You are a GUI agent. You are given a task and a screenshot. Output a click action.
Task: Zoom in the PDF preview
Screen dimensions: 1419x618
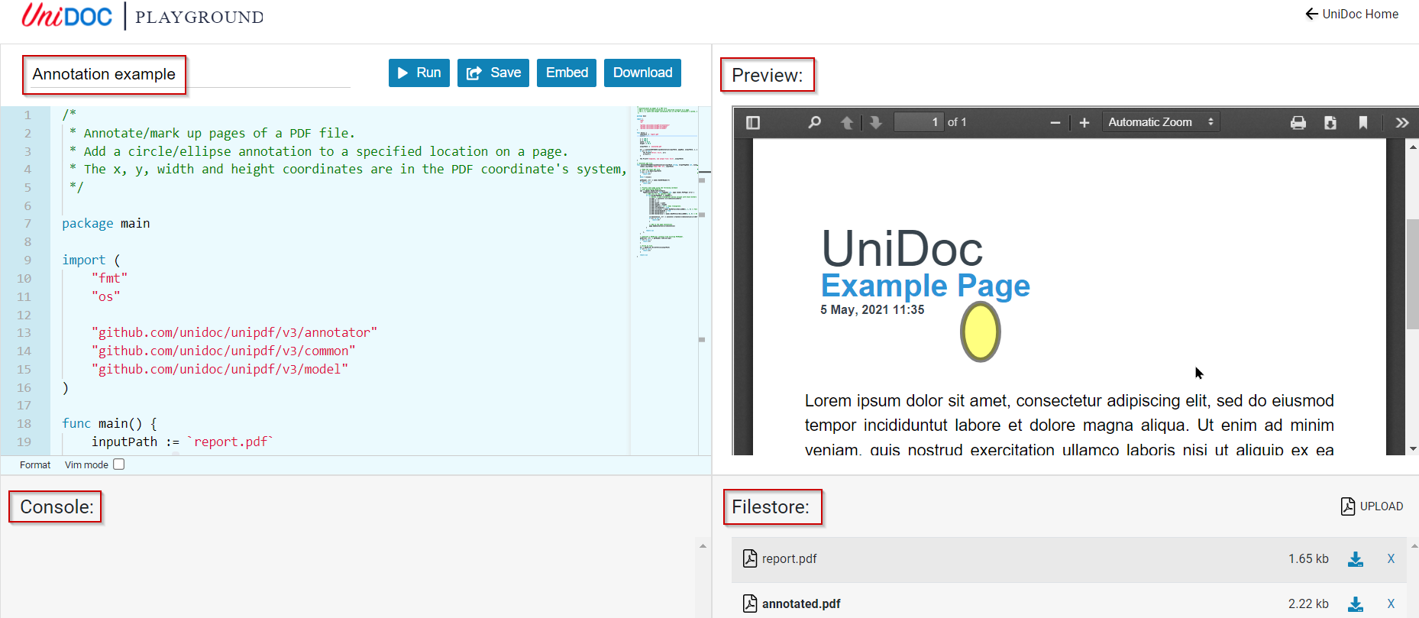click(1084, 122)
